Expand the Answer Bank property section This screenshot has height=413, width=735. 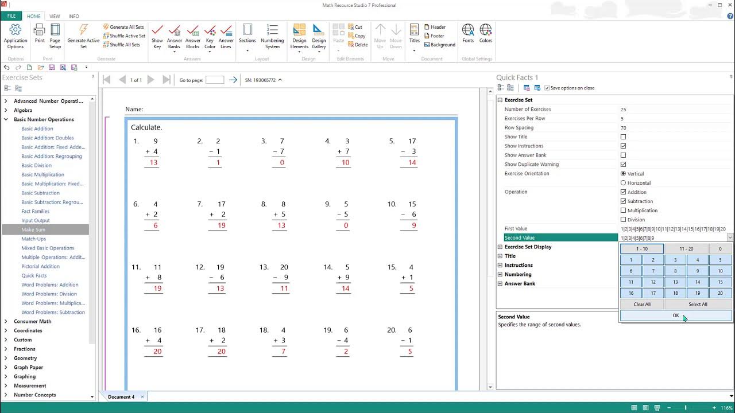point(500,283)
